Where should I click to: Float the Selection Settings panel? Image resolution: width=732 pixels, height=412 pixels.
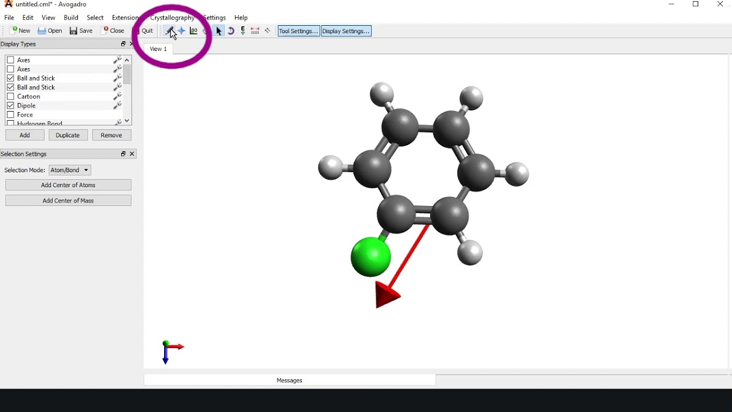click(123, 154)
